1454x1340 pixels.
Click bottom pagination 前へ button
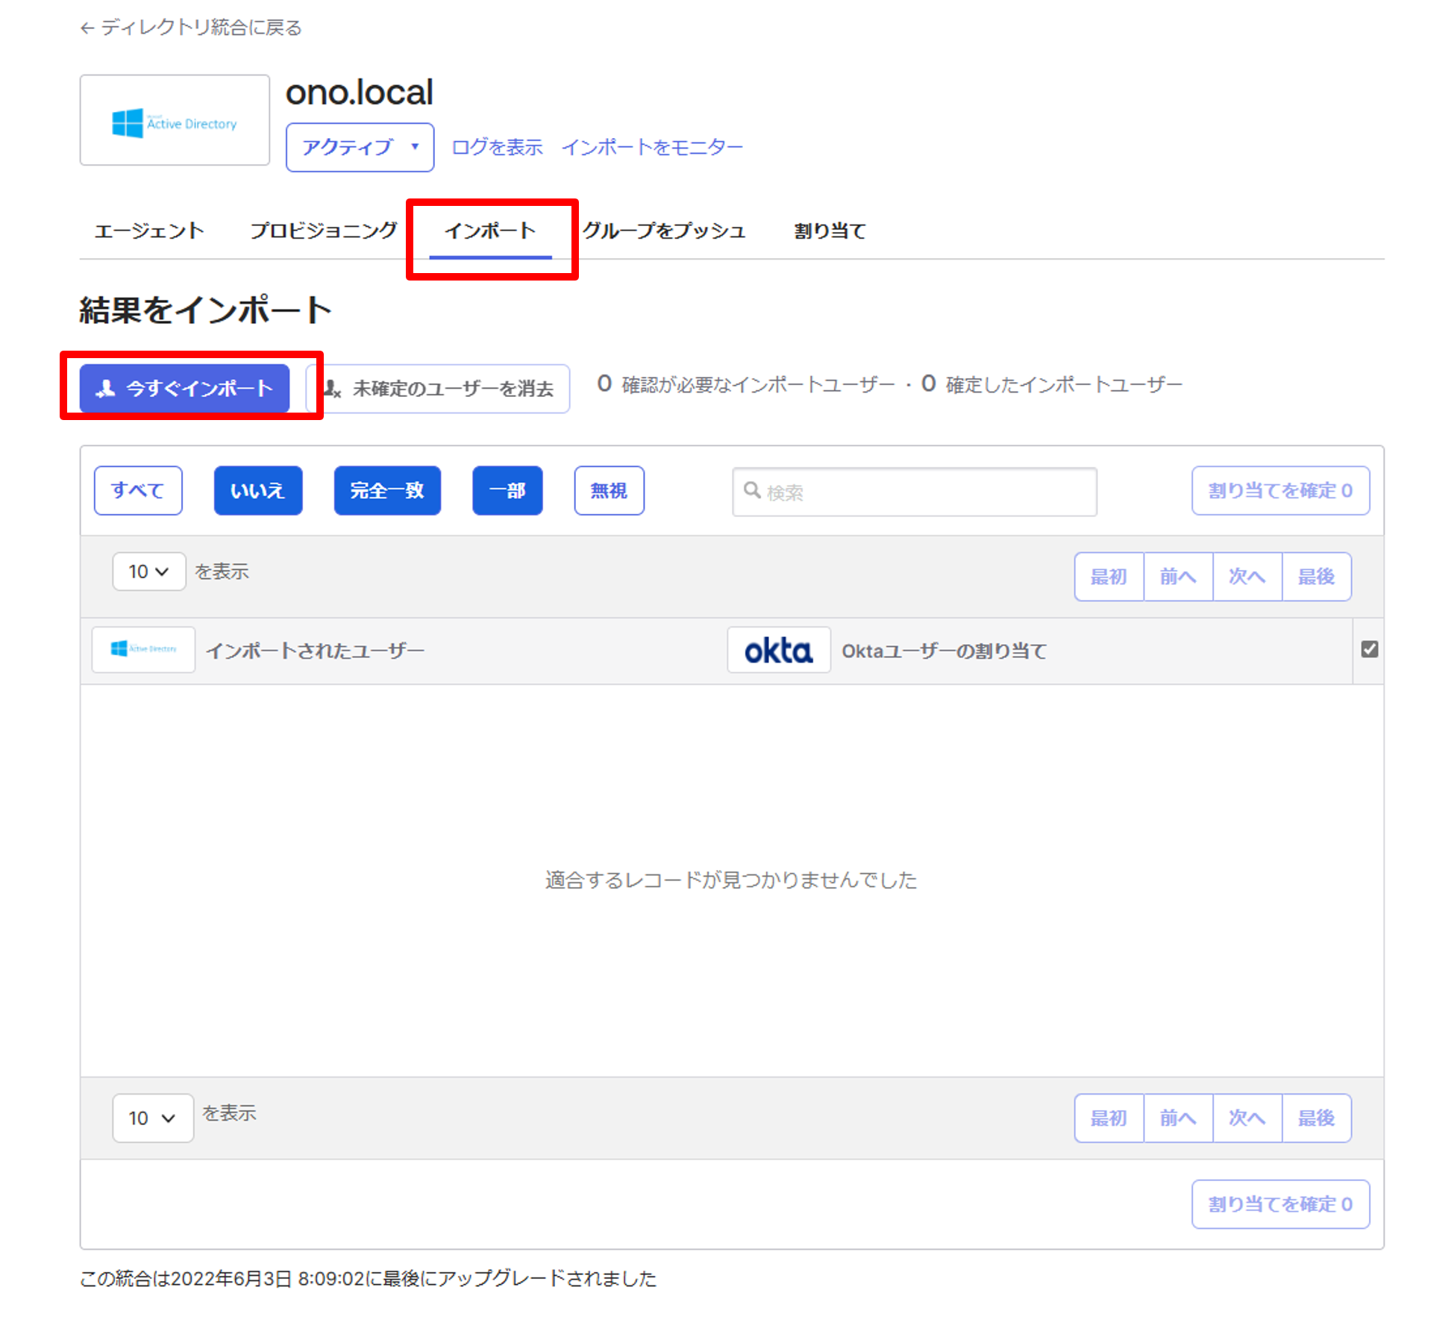(1178, 1118)
